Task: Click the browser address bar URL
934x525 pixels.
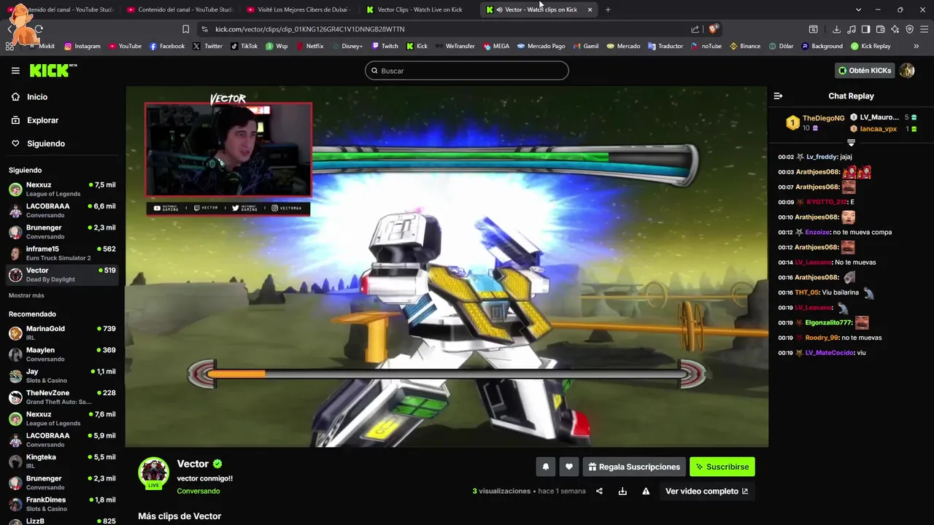Action: tap(310, 29)
